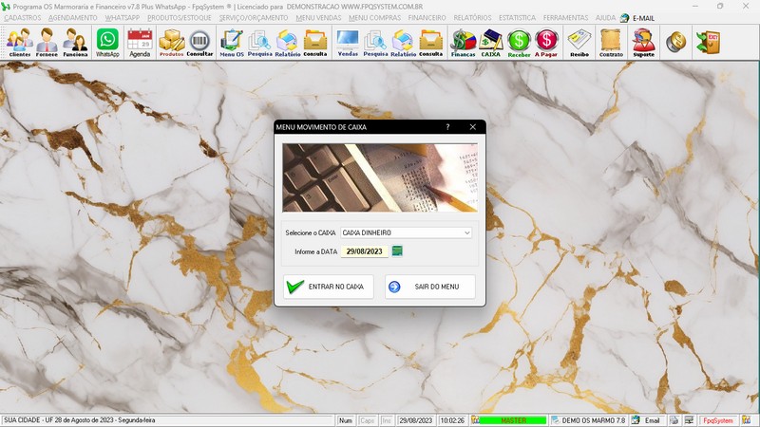
Task: Click Consulta drawer icon left of Vendas
Action: (315, 42)
